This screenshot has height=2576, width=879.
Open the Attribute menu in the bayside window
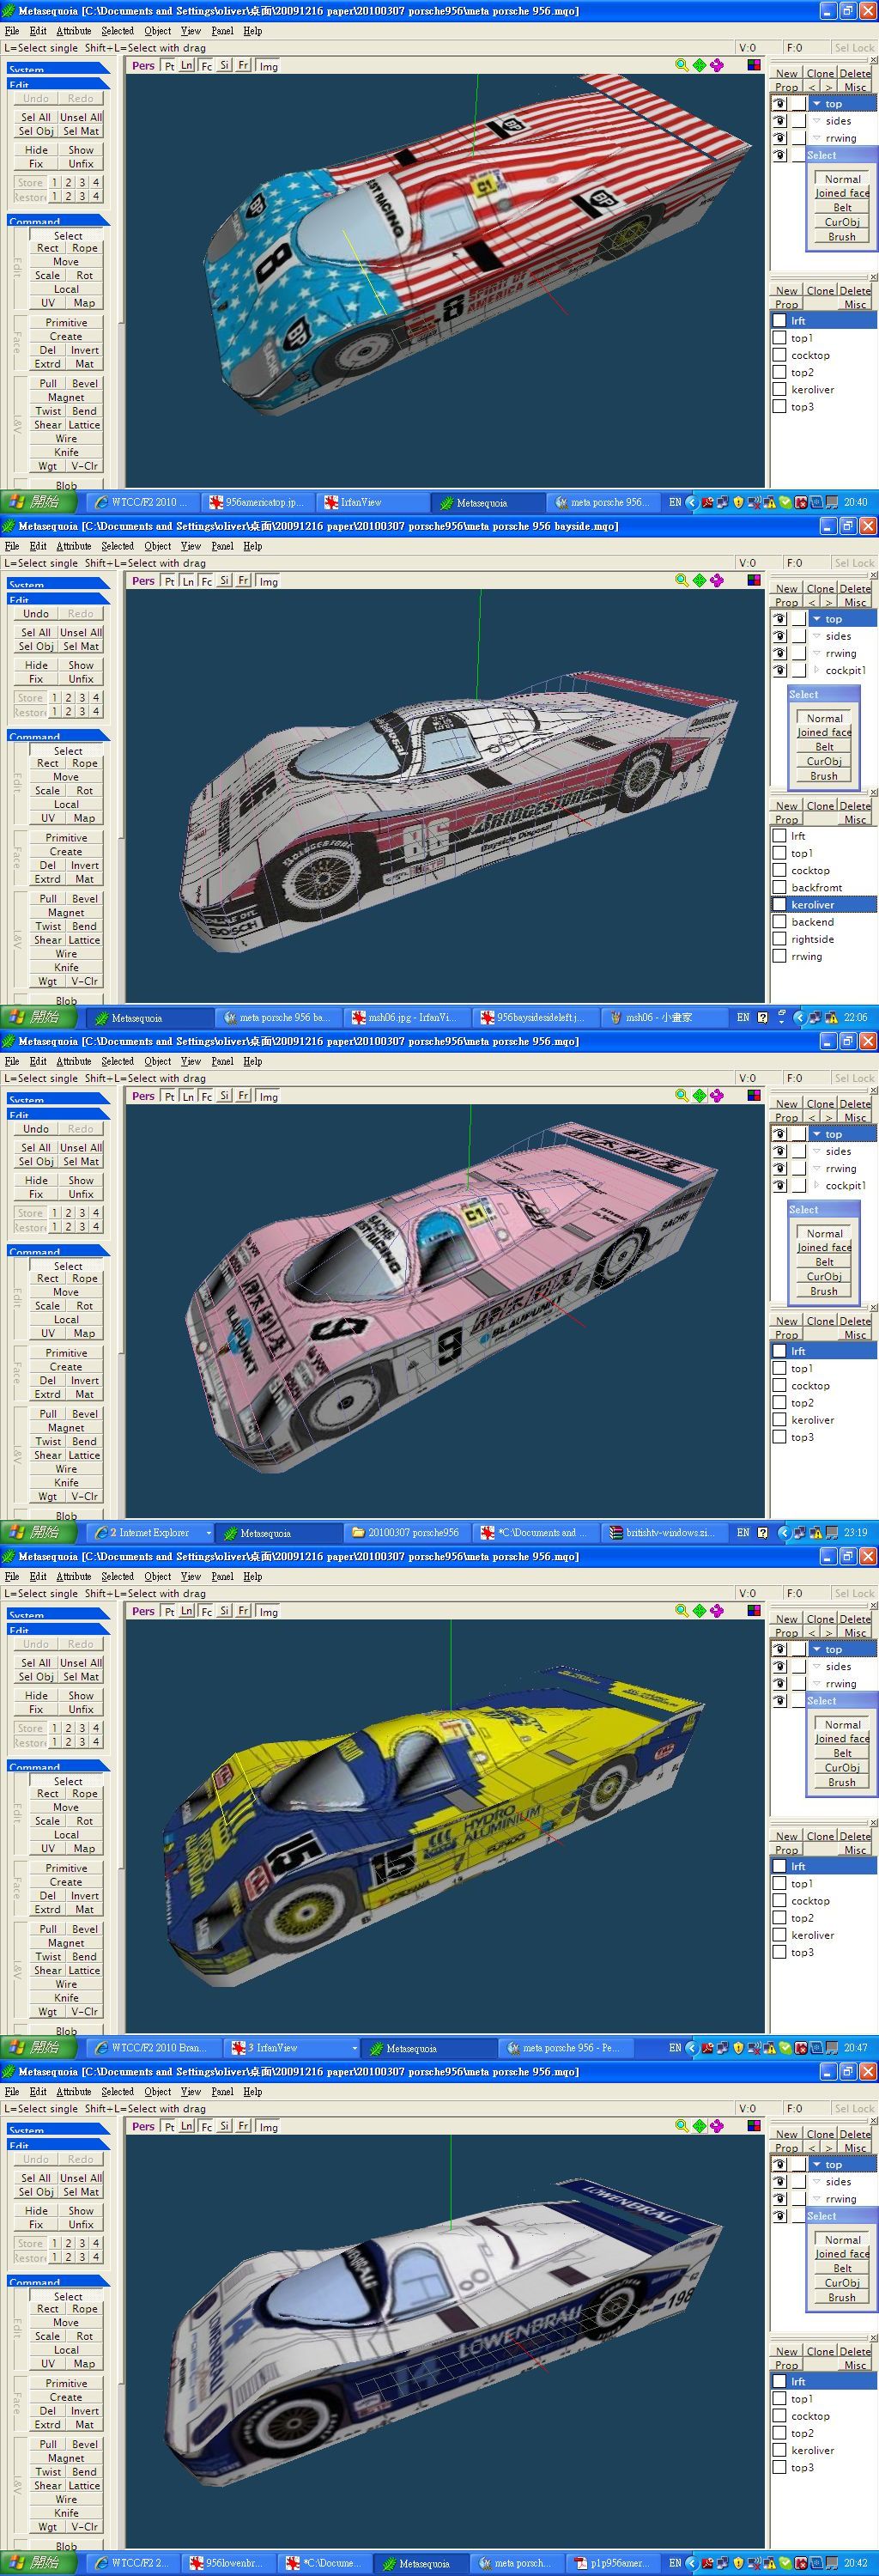point(73,546)
